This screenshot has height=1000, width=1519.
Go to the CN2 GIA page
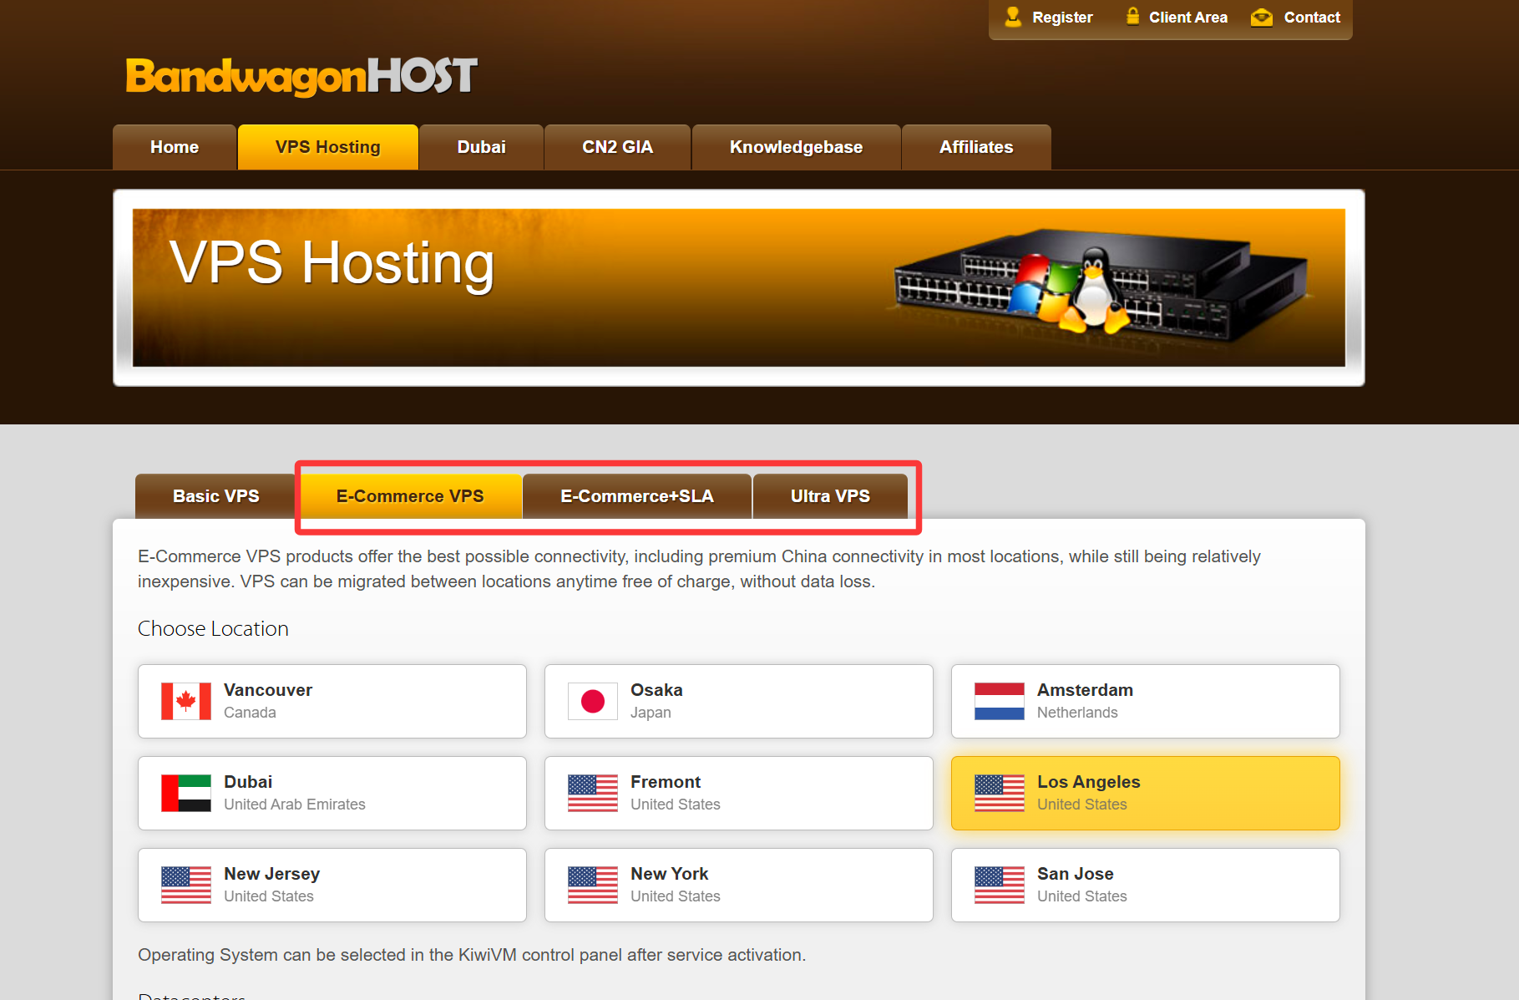[617, 147]
